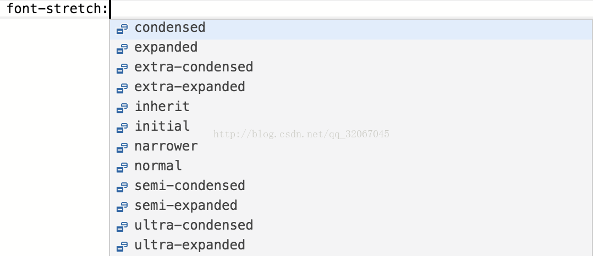Click the icon beside the expanded suggestion
593x256 pixels.
pos(122,49)
